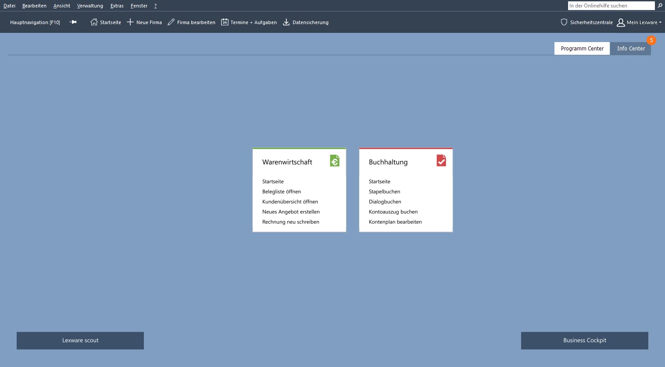Viewport: 665px width, 367px height.
Task: Open the Bearbeiten menu
Action: [x=34, y=6]
